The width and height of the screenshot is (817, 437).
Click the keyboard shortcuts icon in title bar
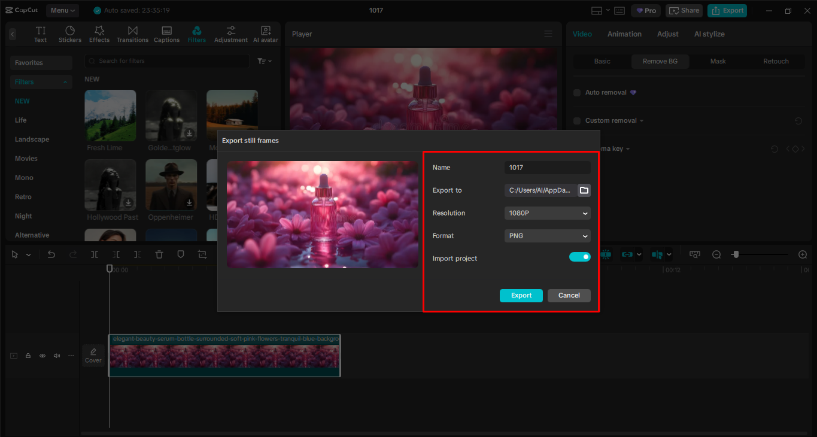(x=619, y=11)
